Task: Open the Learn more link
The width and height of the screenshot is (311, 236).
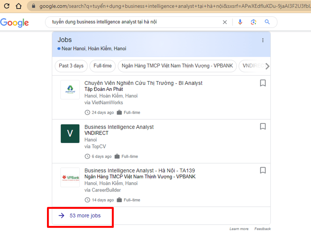Action: (239, 229)
